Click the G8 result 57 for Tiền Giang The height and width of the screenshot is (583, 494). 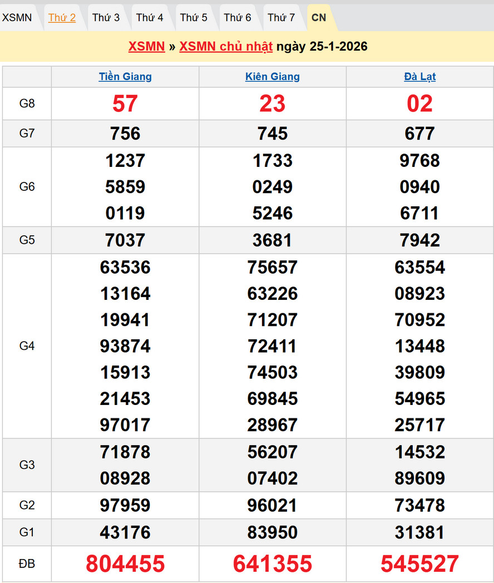point(125,103)
